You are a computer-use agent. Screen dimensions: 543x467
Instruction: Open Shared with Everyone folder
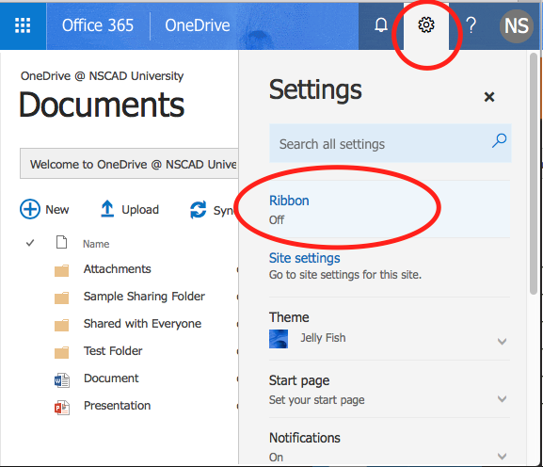pos(142,324)
